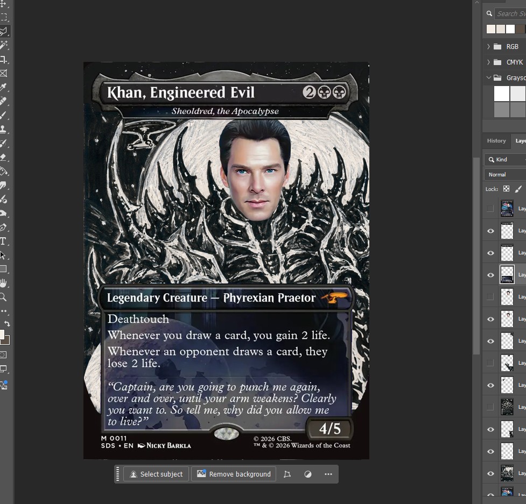Screen dimensions: 526x504
Task: Open the foreground color picker
Action: point(2,335)
